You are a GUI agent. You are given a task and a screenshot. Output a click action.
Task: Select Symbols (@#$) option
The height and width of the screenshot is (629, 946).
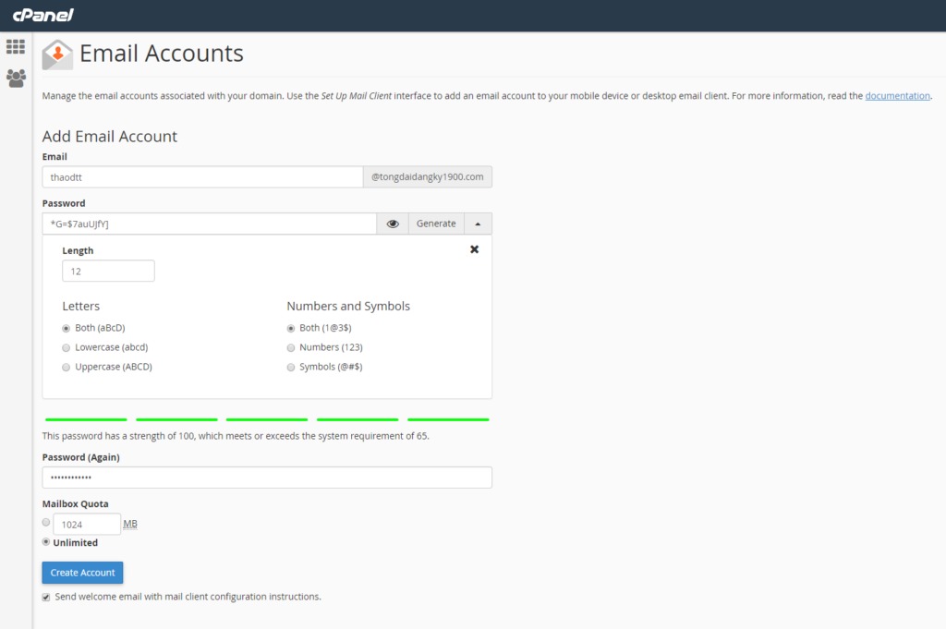coord(291,368)
